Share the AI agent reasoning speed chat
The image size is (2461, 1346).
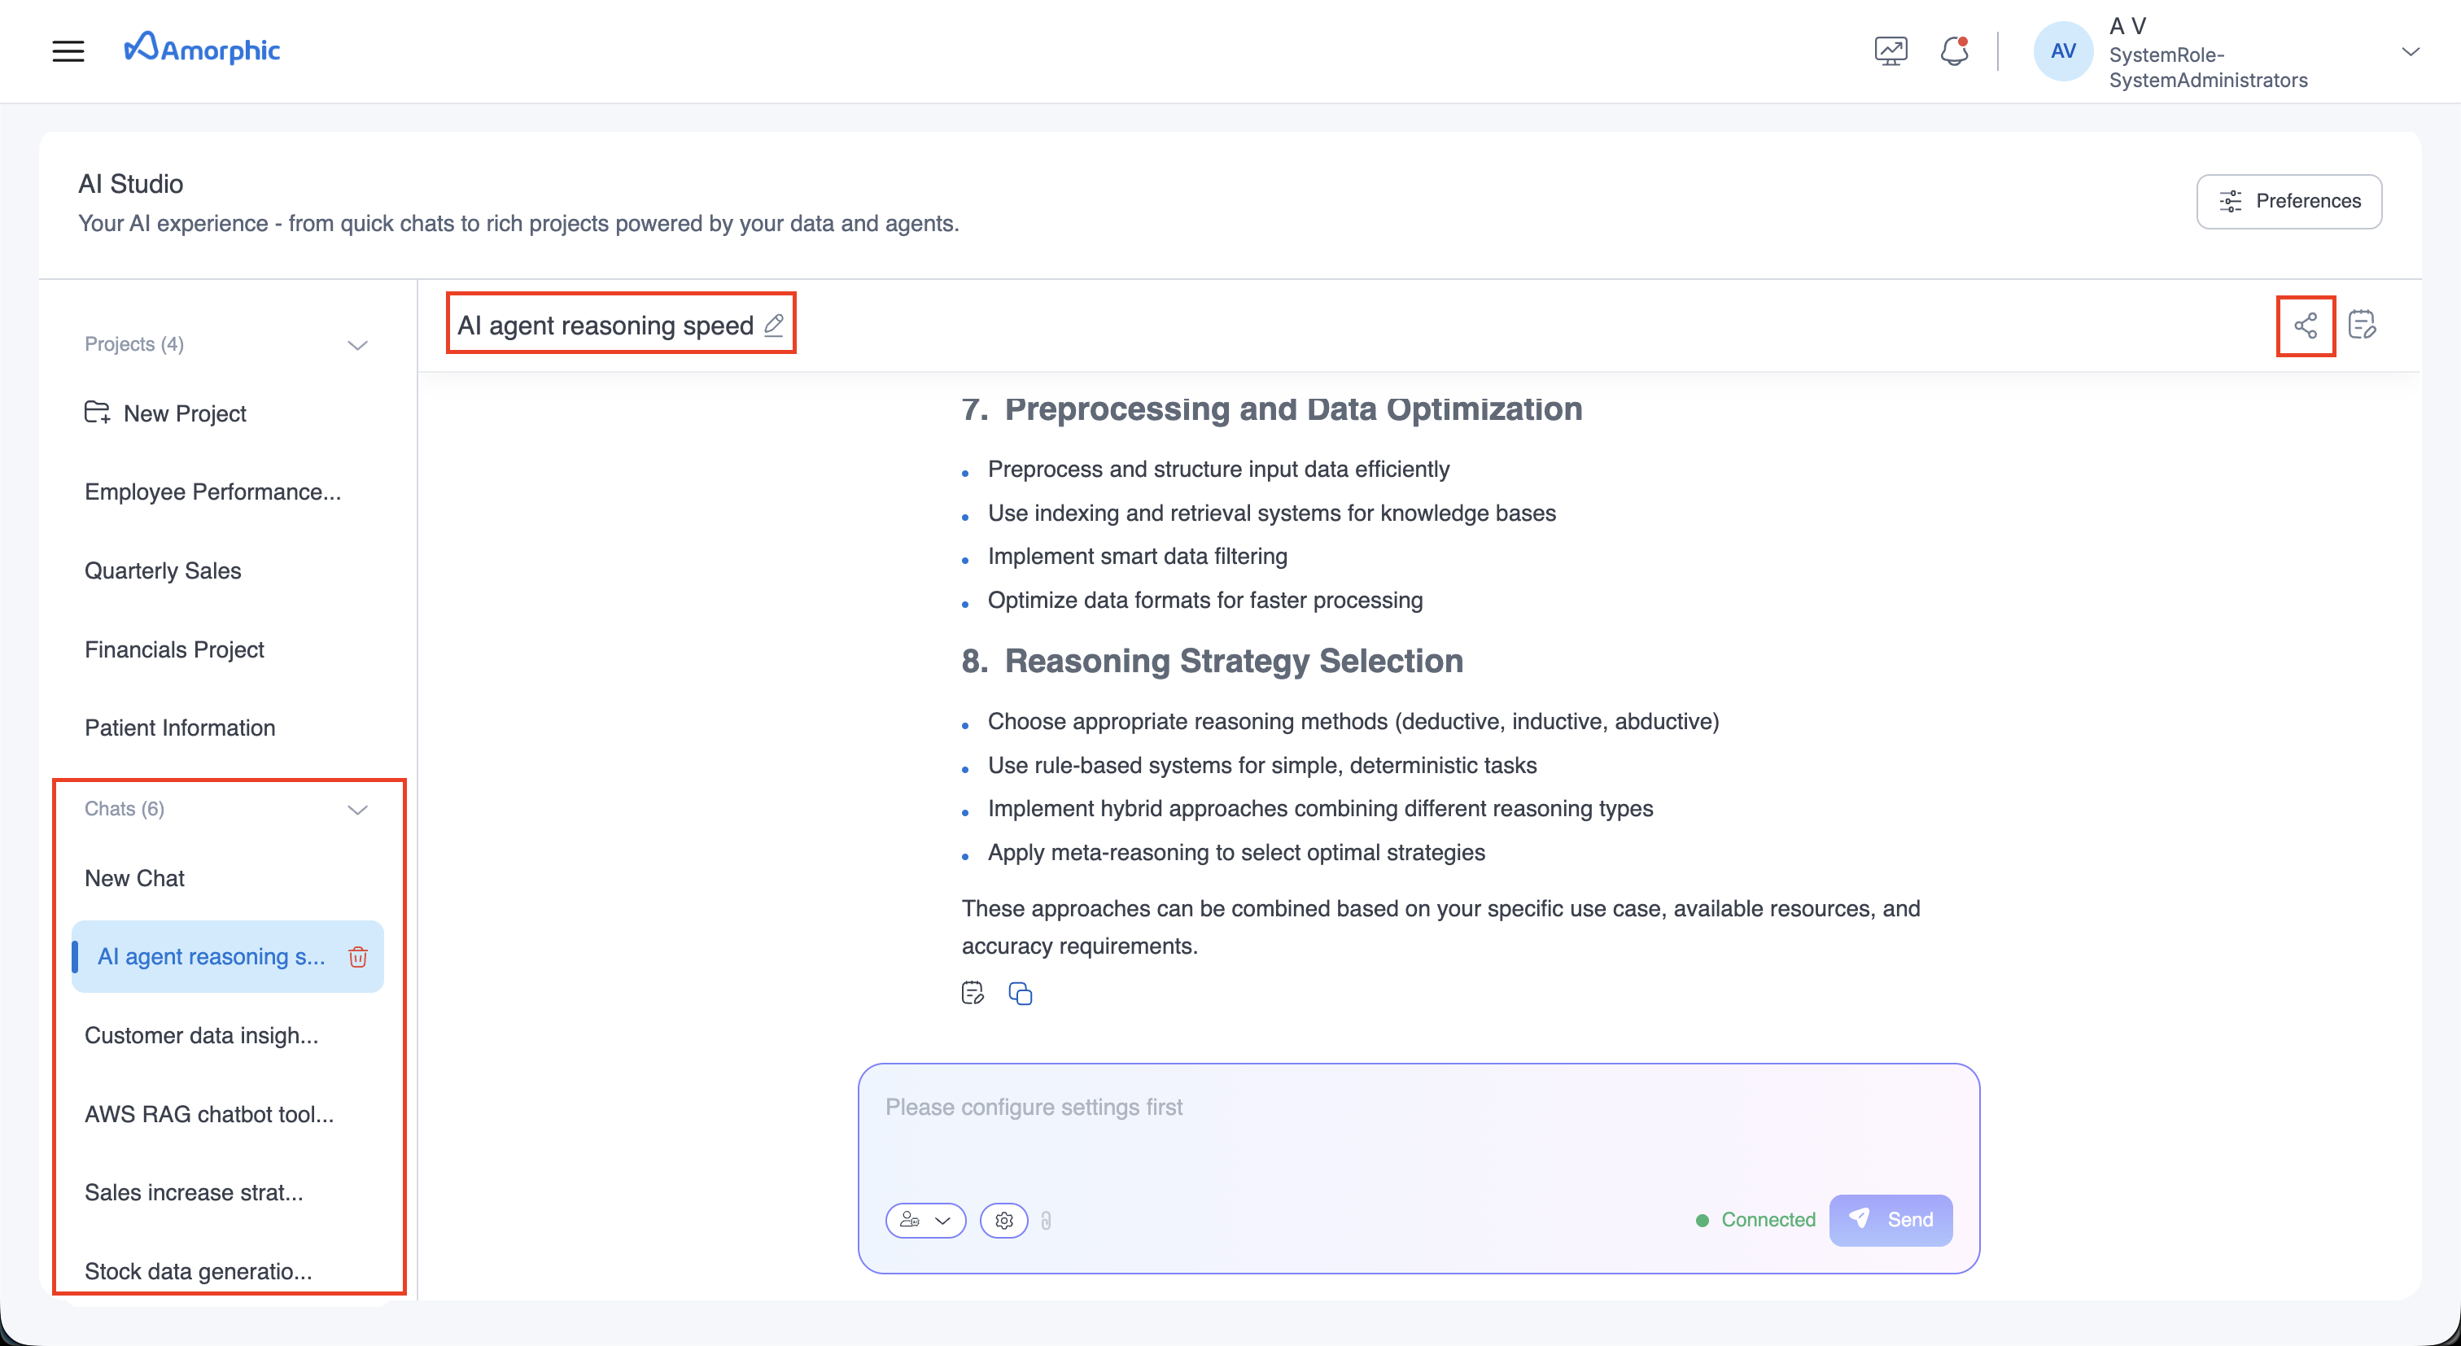2306,326
